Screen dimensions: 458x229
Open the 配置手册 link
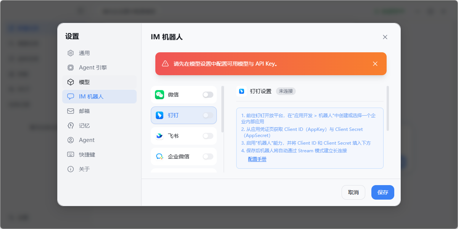(257, 159)
